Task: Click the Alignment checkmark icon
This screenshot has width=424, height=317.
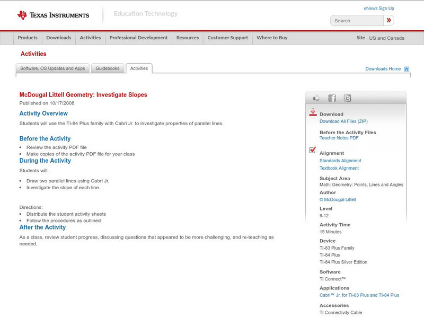Action: pos(313,151)
